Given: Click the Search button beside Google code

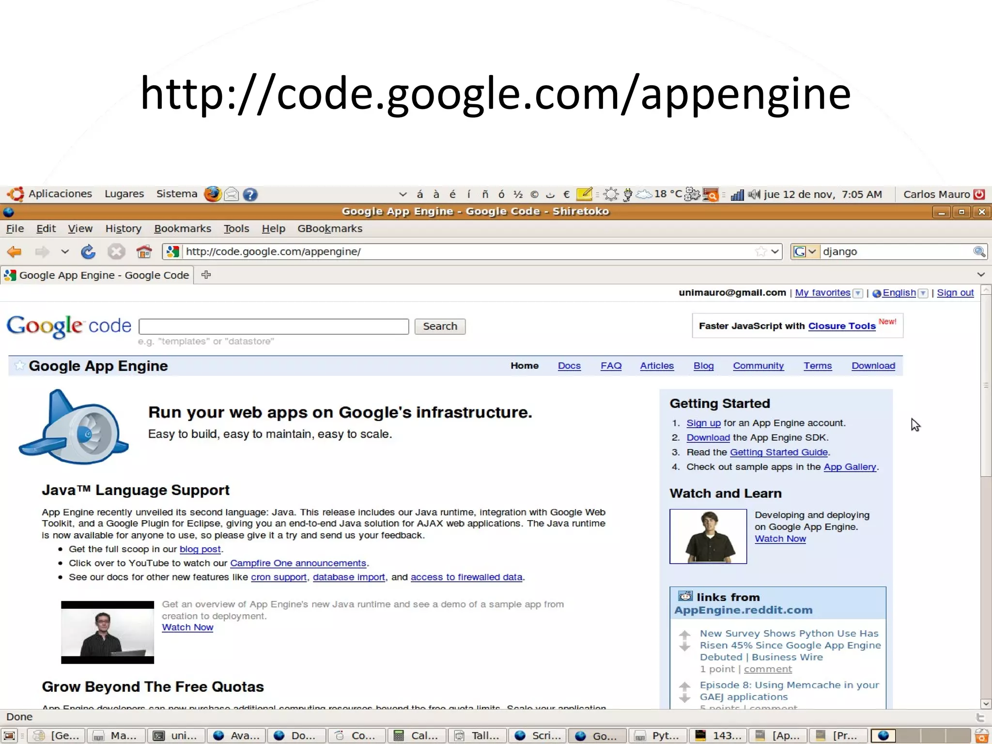Looking at the screenshot, I should coord(439,326).
